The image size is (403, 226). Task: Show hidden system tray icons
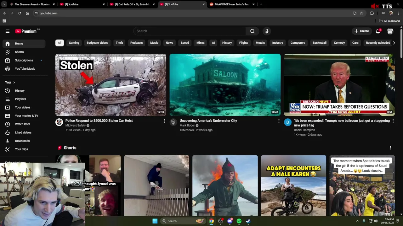point(357,221)
